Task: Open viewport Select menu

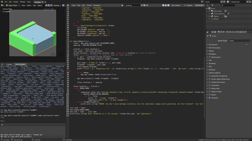Action: click(x=29, y=5)
